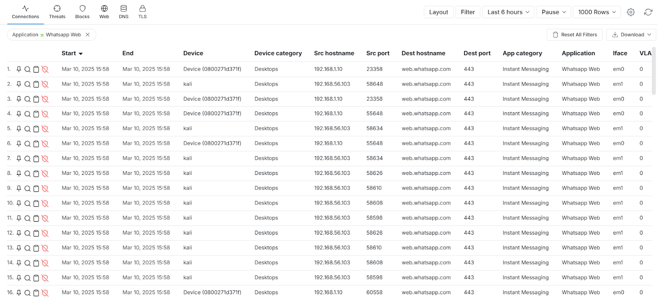Click the Device category column header
Viewport: 658px width, 300px height.
tap(278, 53)
